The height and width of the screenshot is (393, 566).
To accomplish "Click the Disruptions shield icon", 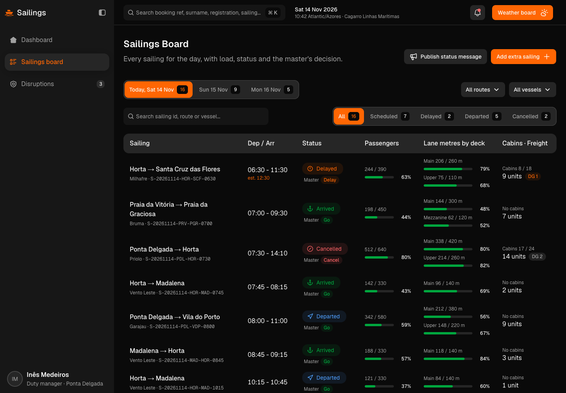I will pos(13,84).
